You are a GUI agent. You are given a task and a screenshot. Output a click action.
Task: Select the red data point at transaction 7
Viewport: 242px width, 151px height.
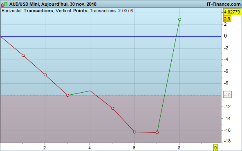pyautogui.click(x=157, y=132)
